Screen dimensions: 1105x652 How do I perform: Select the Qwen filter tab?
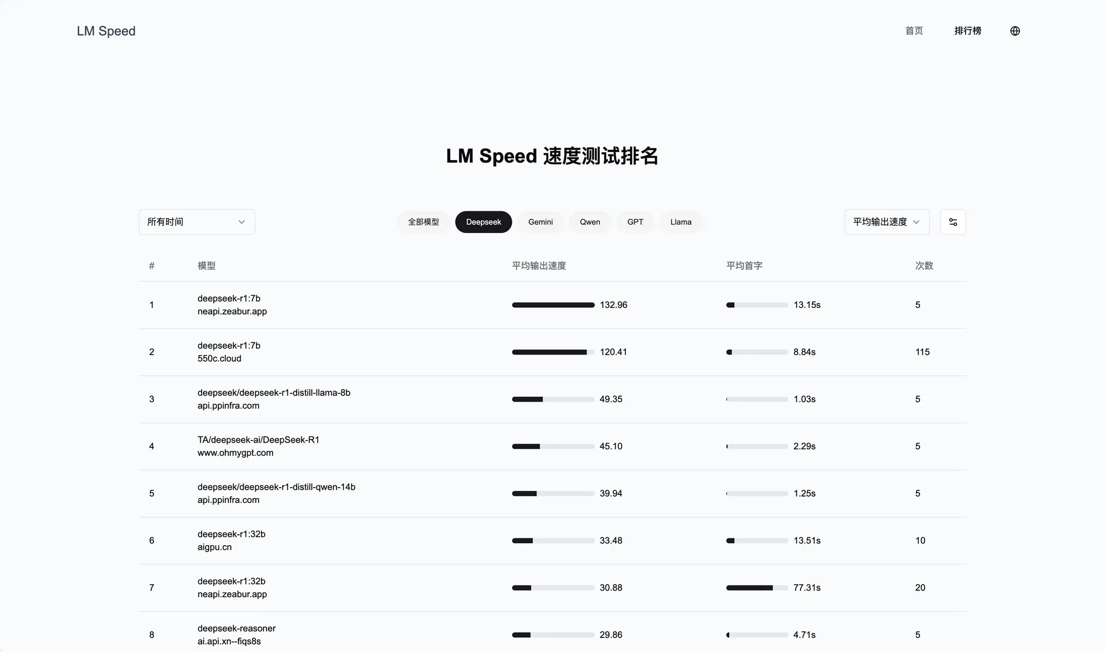(x=590, y=222)
